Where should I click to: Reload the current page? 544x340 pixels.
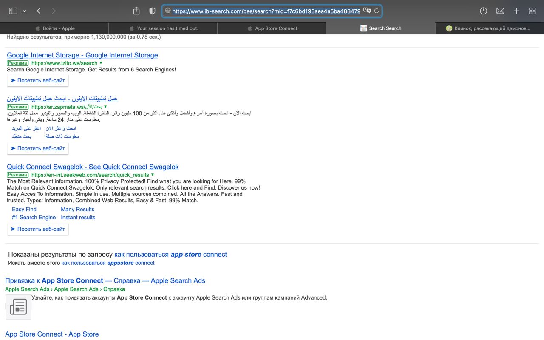377,11
